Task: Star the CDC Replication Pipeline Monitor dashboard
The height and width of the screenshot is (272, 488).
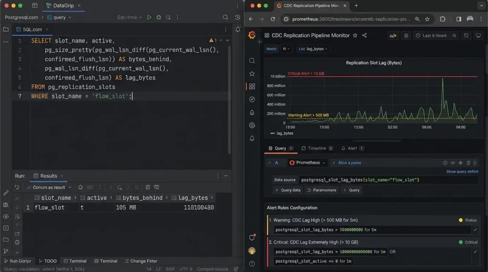Action: pos(355,35)
